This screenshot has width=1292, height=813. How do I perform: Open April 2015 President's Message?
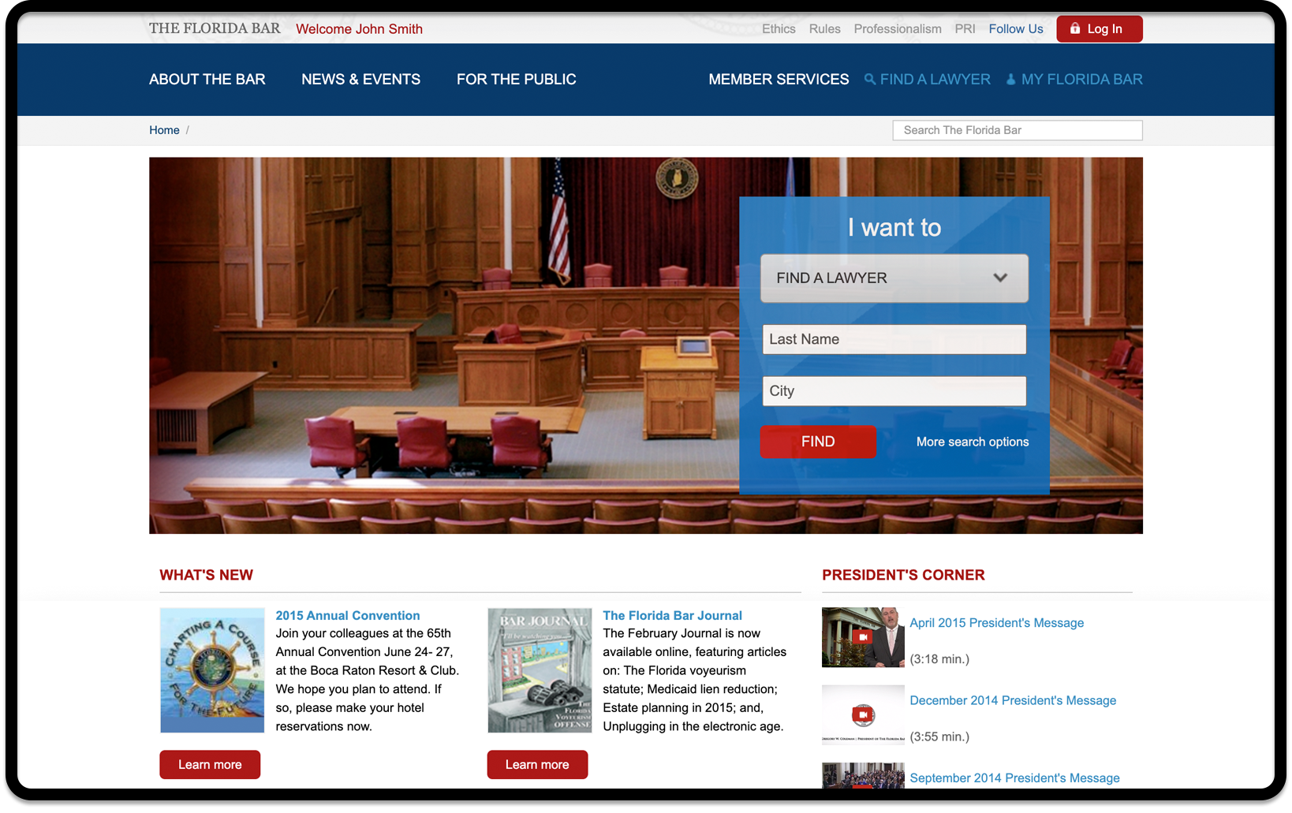point(997,623)
